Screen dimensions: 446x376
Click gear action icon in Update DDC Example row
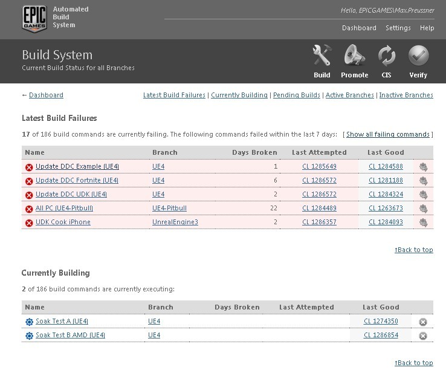(423, 167)
